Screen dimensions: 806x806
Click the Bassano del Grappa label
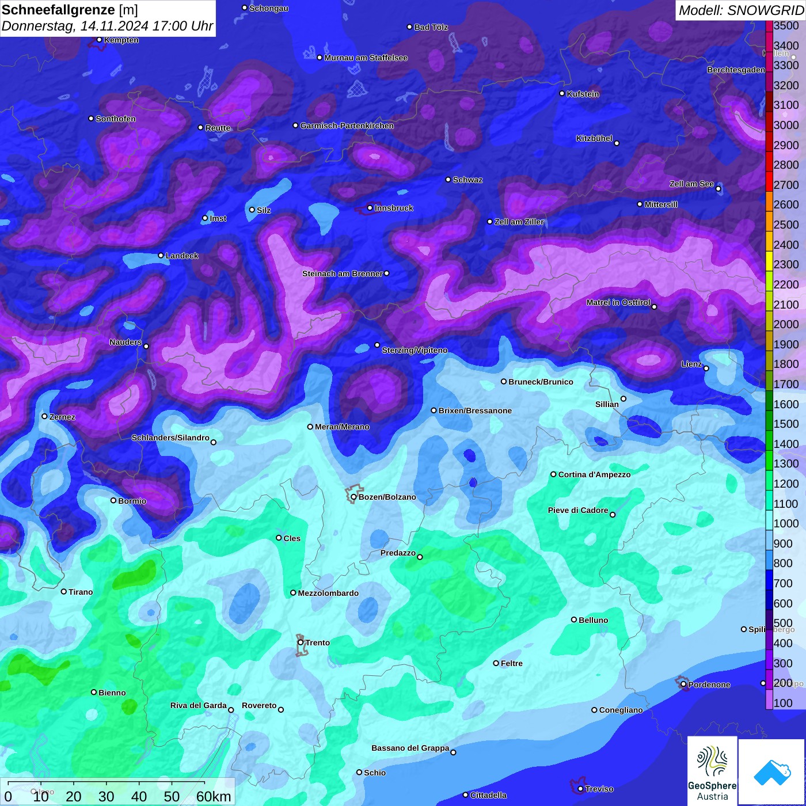pyautogui.click(x=410, y=748)
